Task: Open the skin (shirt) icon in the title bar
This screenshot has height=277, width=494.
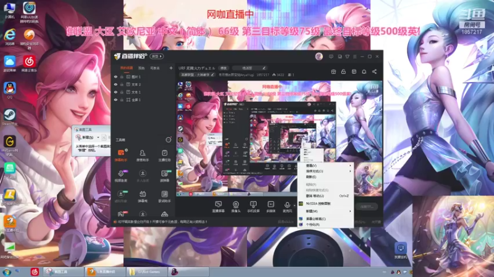Action: pyautogui.click(x=347, y=57)
